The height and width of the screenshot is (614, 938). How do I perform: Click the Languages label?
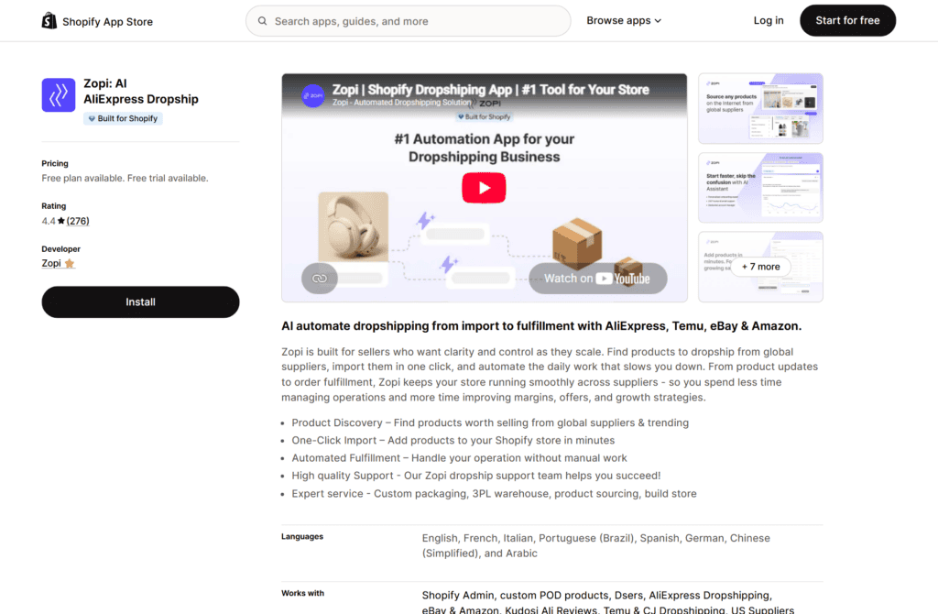pos(302,537)
